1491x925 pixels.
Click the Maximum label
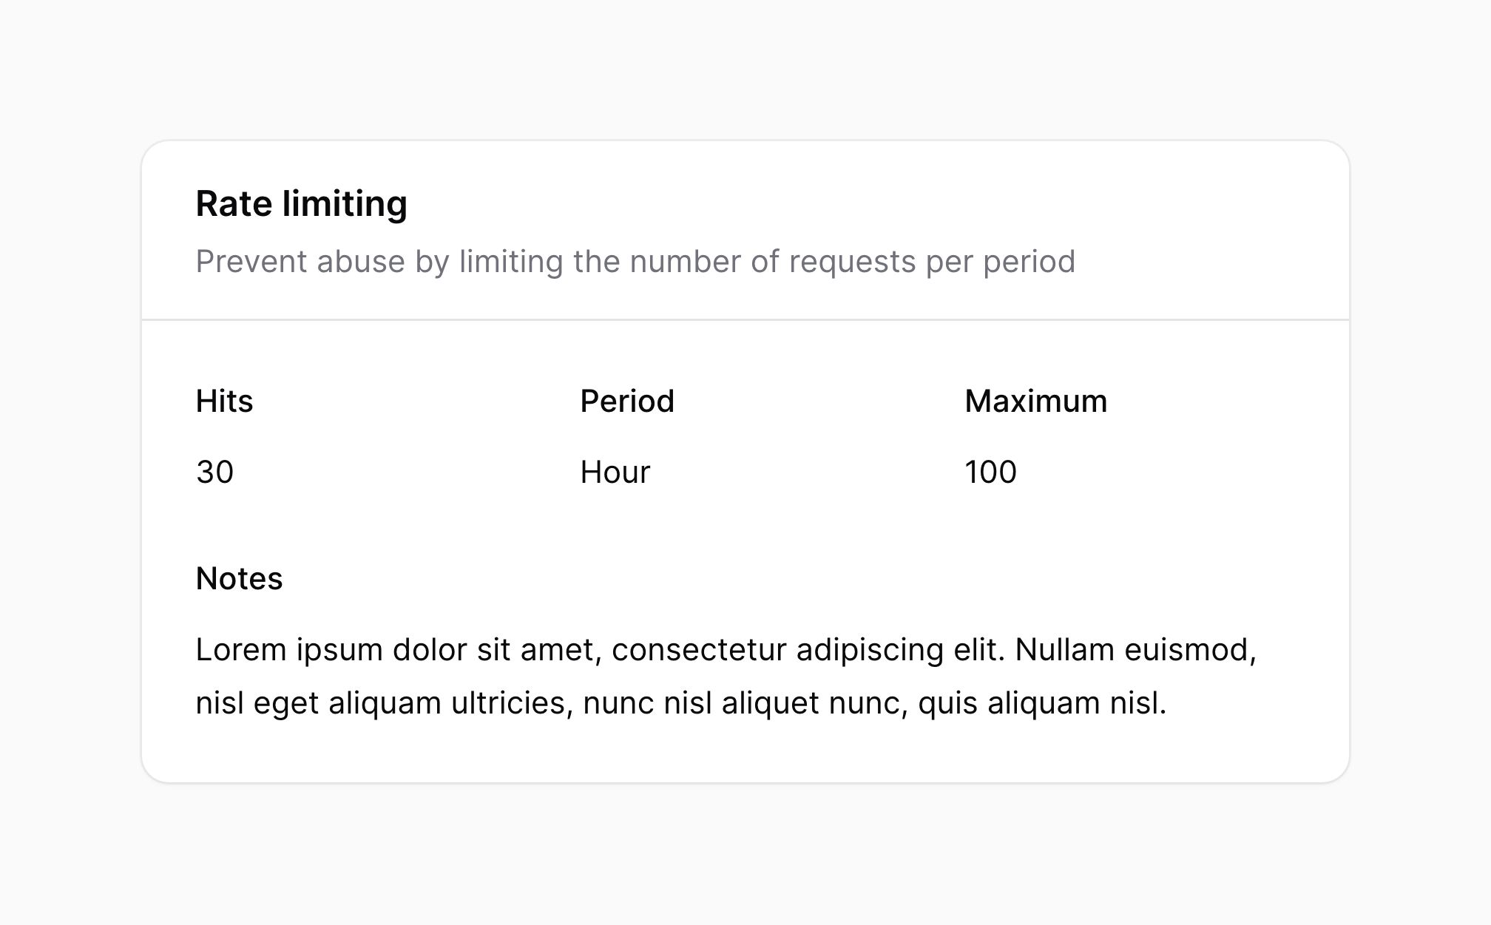1036,401
